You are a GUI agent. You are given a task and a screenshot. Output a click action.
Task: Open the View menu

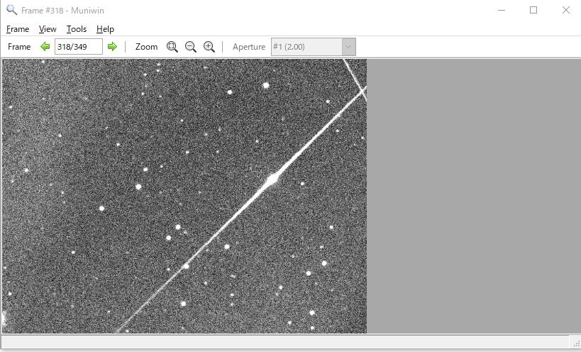(48, 29)
